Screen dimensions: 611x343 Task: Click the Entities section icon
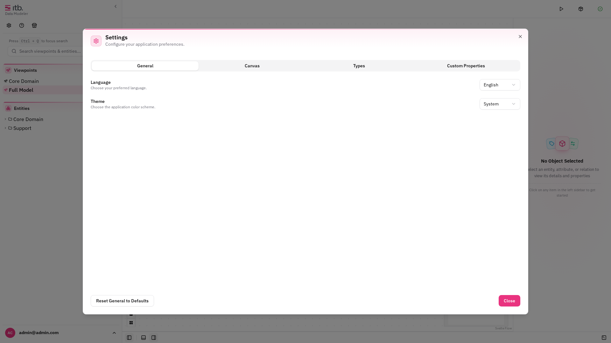coord(8,108)
